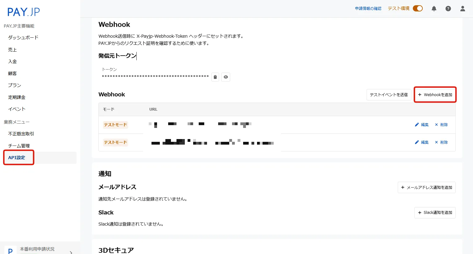This screenshot has width=473, height=254.
Task: Delete the first テストモード webhook
Action: coord(441,125)
